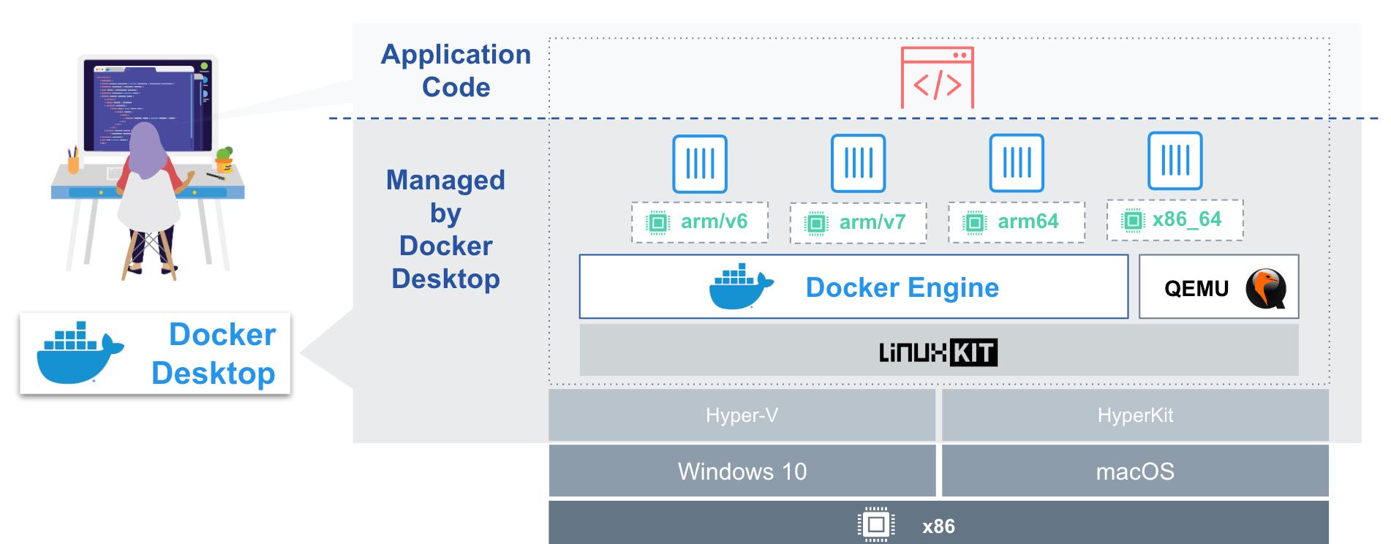Screen dimensions: 1391x544
Task: Click the Docker Desktop whale logo
Action: point(80,352)
